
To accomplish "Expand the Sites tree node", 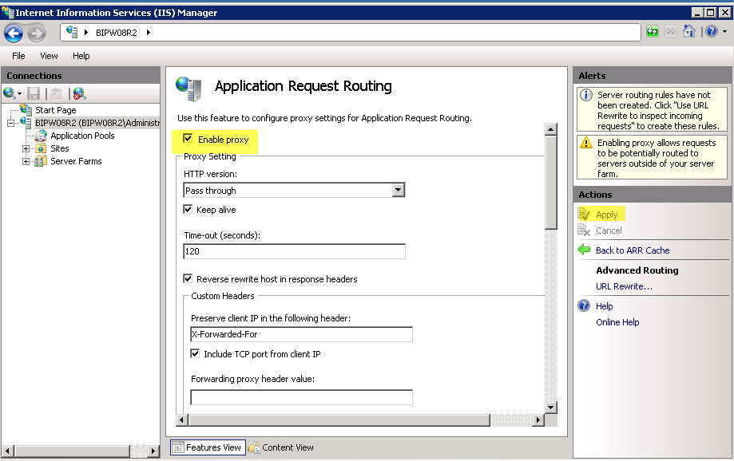I will [x=26, y=148].
